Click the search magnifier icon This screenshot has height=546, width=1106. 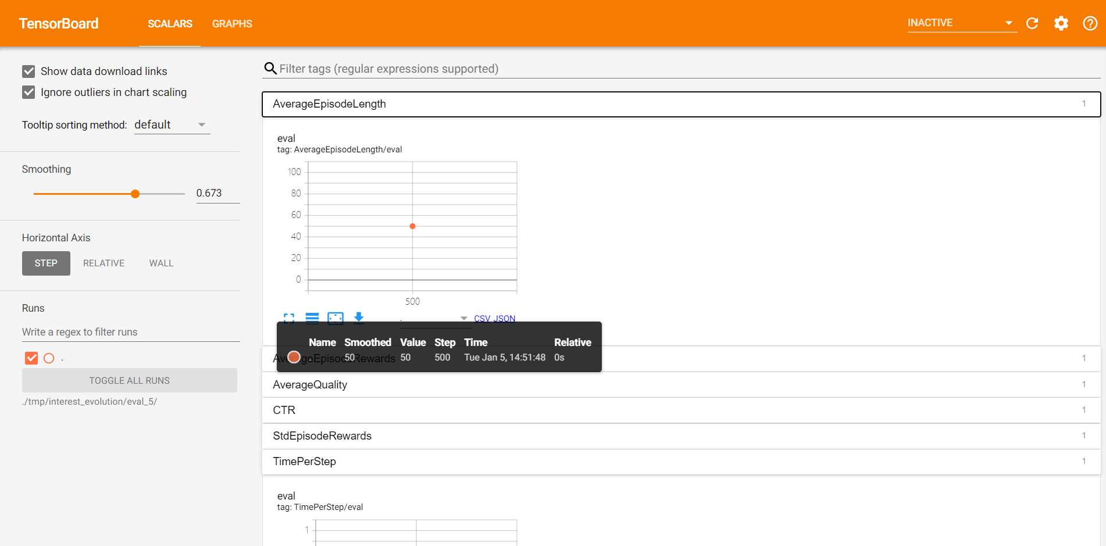point(270,69)
